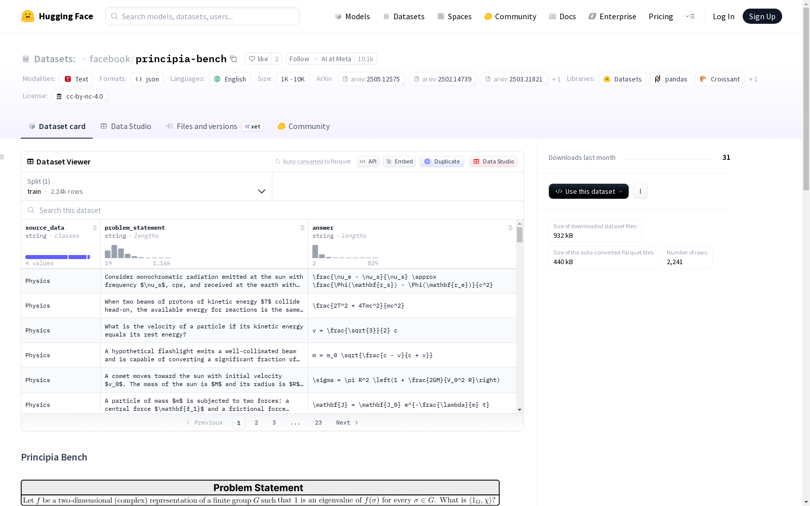Open the row starting 'A comet moves toward the sun'
Screen dimensions: 810x506
268,380
